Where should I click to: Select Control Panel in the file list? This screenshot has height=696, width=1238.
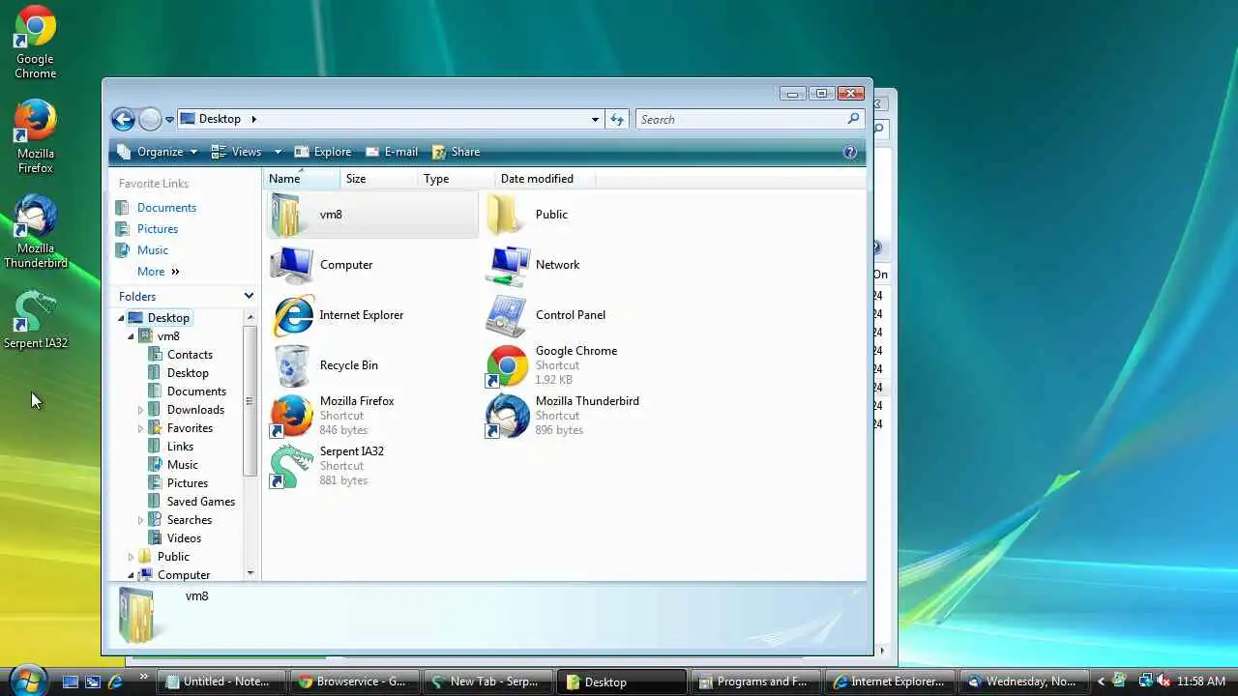click(545, 315)
